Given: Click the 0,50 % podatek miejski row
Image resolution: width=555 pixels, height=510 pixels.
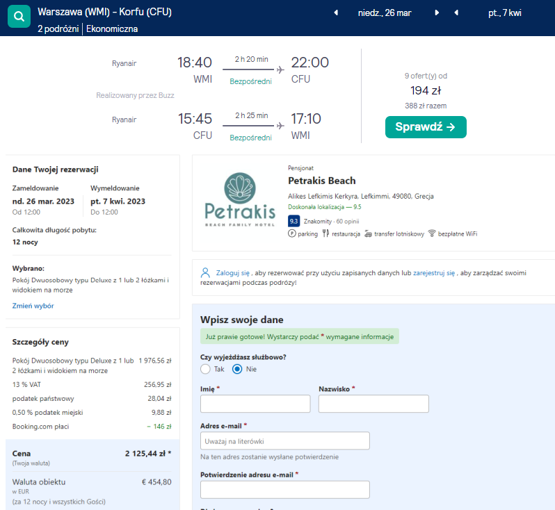Looking at the screenshot, I should click(x=92, y=413).
